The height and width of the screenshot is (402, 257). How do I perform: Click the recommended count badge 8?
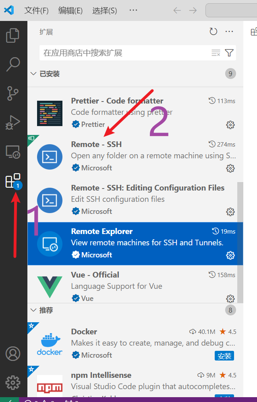click(x=230, y=310)
